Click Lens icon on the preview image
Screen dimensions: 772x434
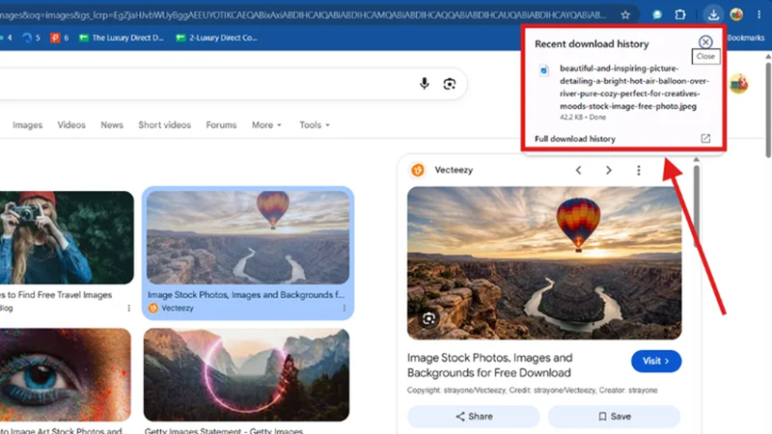click(x=428, y=318)
